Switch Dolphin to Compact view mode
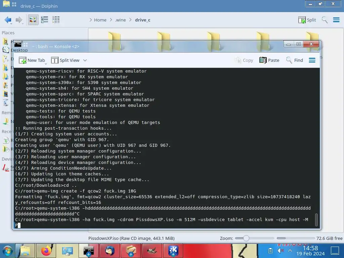The image size is (344, 258). pos(45,20)
